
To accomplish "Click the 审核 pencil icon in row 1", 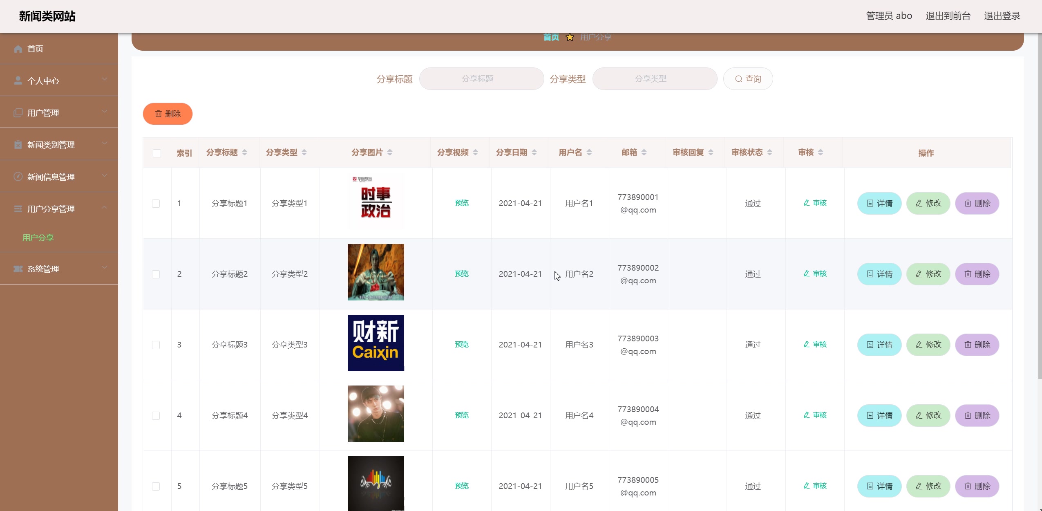I will click(x=806, y=203).
